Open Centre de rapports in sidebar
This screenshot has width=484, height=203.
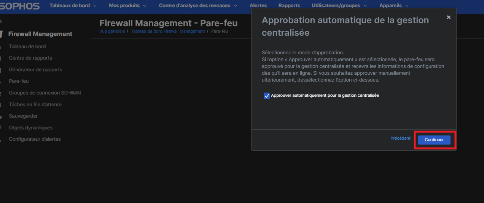tap(30, 58)
